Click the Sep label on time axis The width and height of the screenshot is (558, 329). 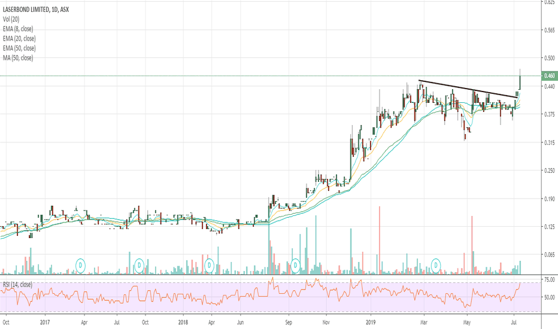pos(289,322)
